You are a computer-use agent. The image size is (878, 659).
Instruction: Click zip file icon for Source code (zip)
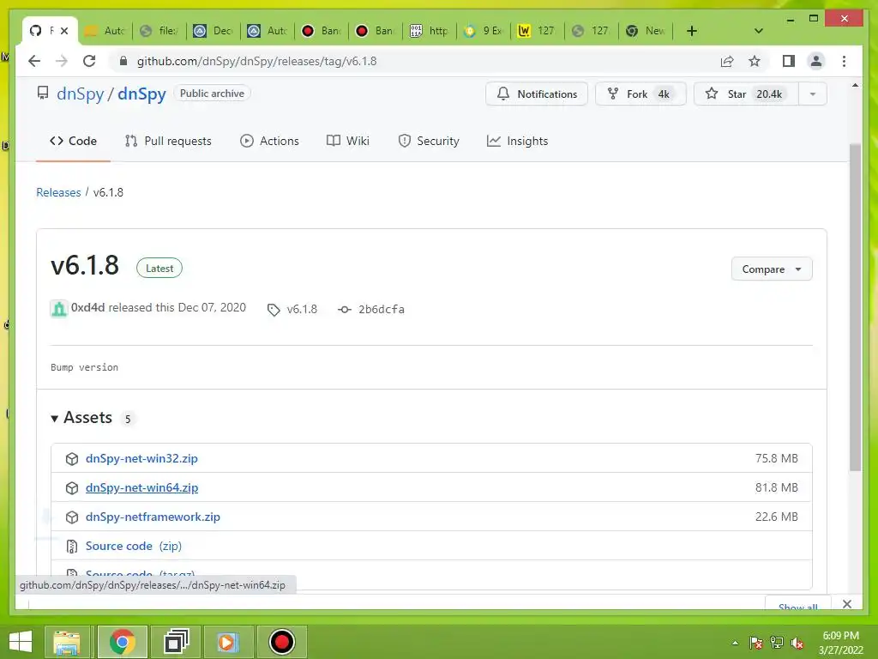tap(72, 547)
